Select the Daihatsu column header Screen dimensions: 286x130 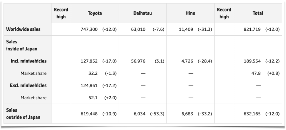click(143, 13)
